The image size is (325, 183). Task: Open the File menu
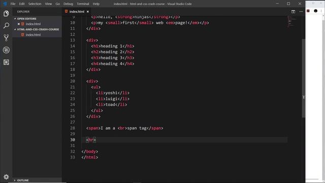pyautogui.click(x=13, y=4)
